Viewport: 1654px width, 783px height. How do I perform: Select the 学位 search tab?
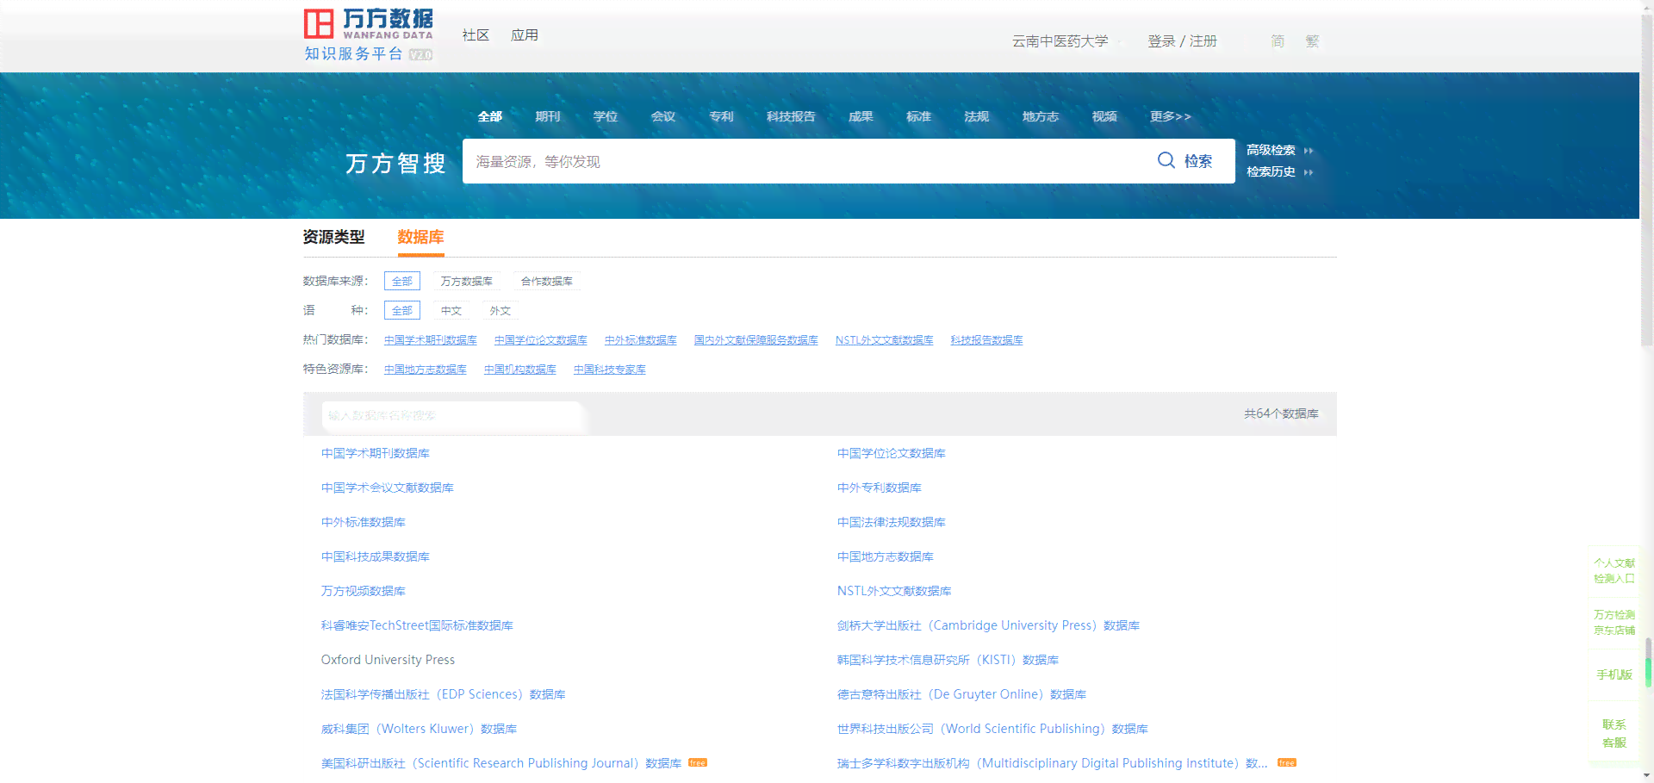(606, 116)
